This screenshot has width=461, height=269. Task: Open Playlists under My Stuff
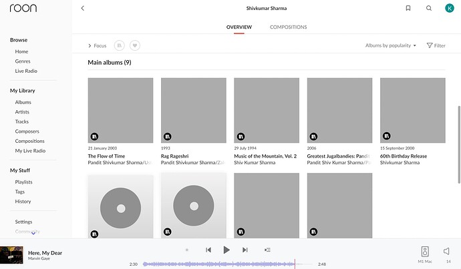click(23, 182)
